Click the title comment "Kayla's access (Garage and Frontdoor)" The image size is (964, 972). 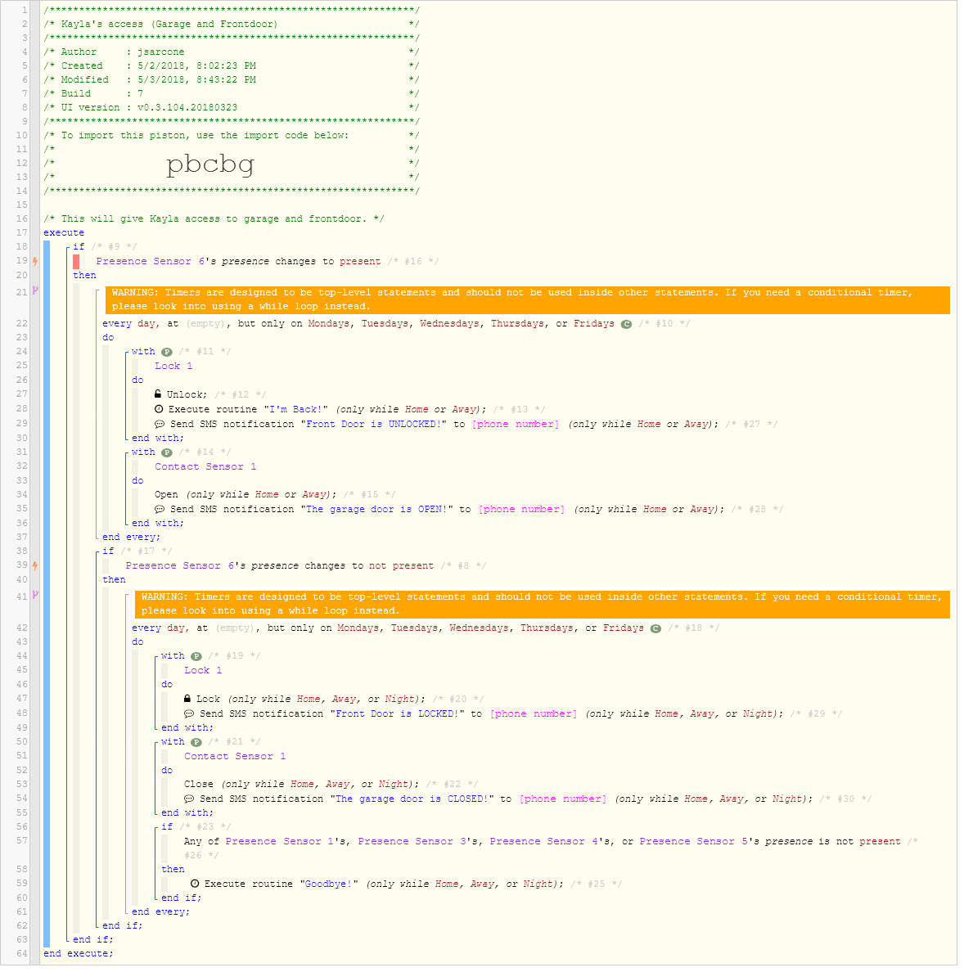point(169,25)
